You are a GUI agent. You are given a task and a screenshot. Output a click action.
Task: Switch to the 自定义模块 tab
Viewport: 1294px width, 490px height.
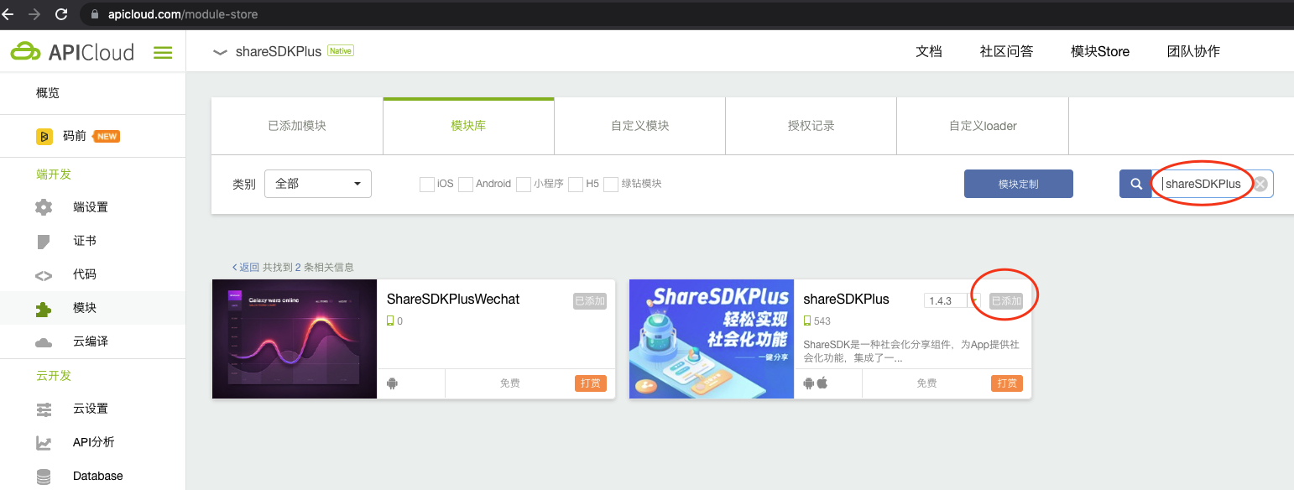[x=640, y=126]
